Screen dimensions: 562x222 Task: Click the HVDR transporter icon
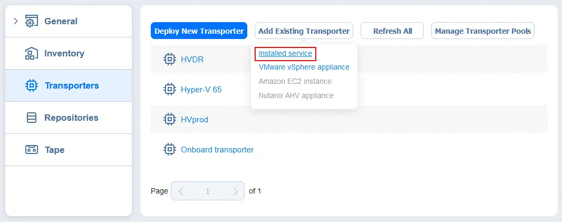tap(169, 59)
